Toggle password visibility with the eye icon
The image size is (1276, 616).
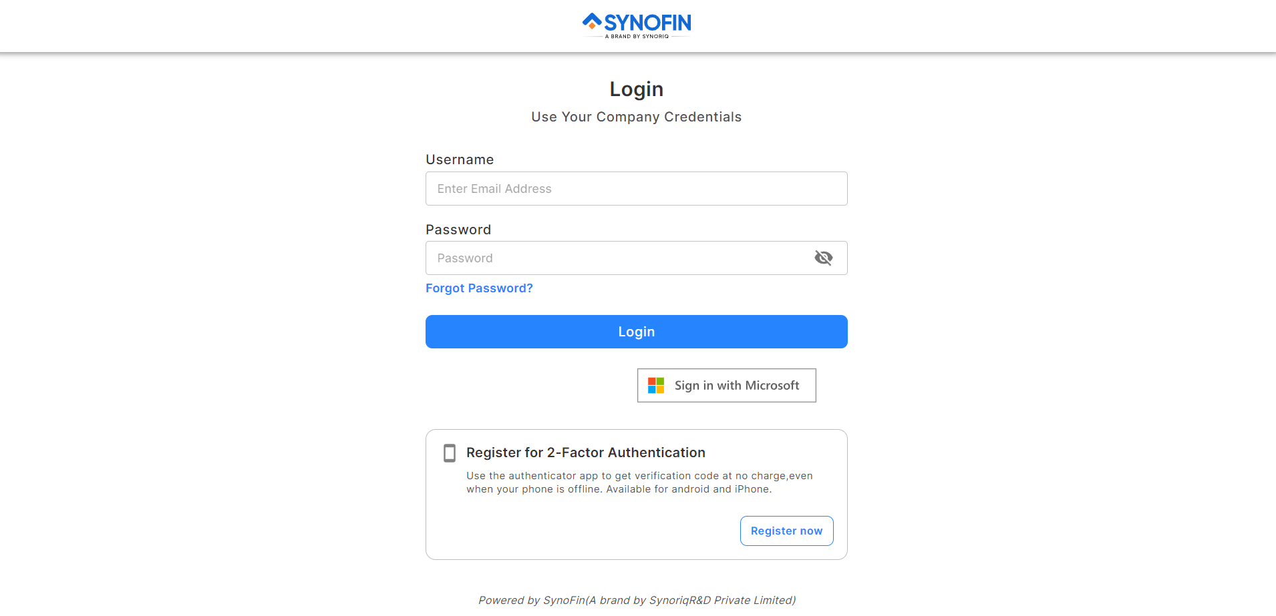(823, 258)
